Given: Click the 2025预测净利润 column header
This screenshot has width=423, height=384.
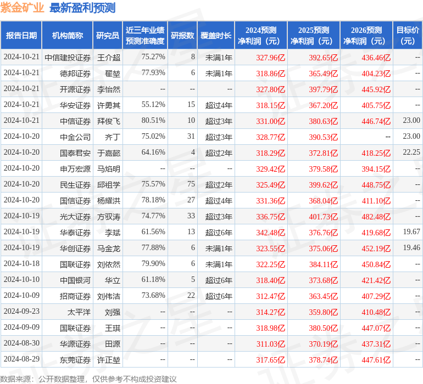Looking at the screenshot, I should pyautogui.click(x=314, y=35).
